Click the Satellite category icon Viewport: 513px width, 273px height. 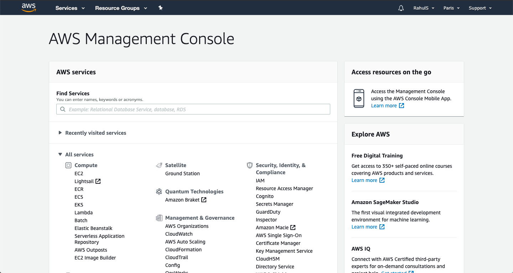pos(159,165)
